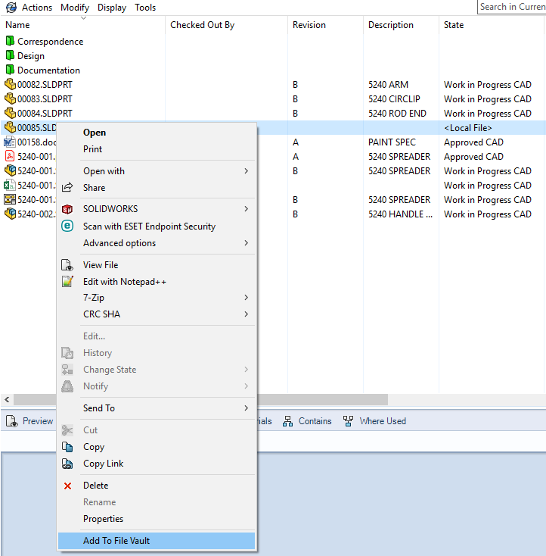
Task: Sort by the Revision column header
Action: tap(309, 25)
